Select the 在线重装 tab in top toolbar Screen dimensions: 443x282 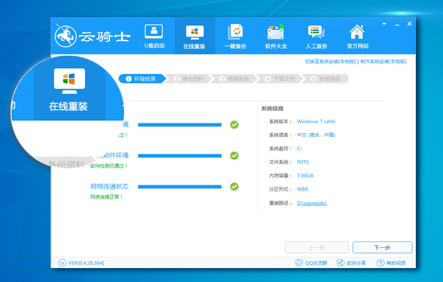click(194, 36)
